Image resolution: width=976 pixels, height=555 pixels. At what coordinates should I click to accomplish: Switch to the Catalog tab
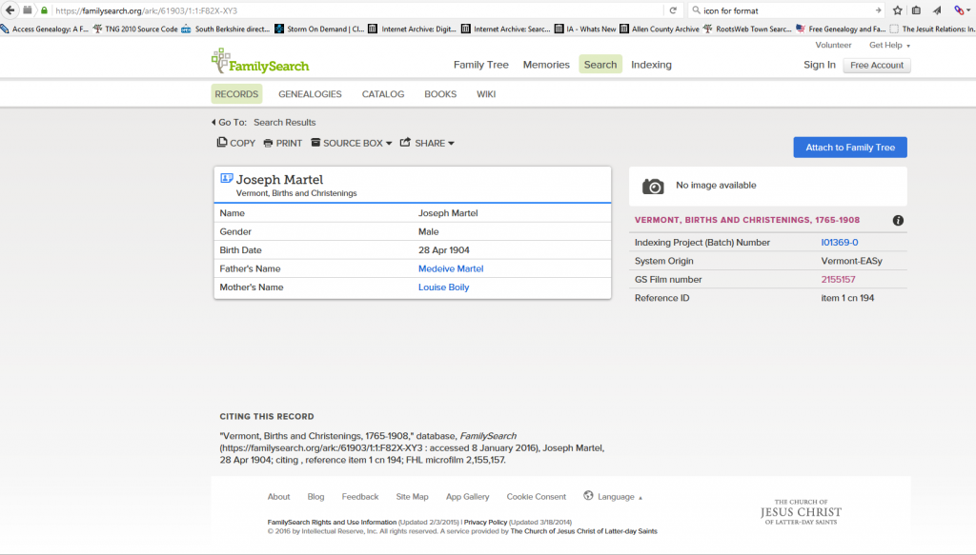[383, 94]
